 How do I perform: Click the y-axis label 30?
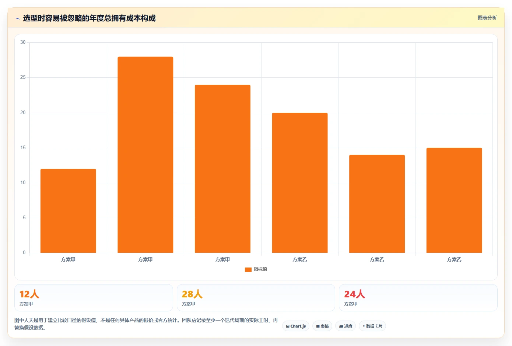[23, 42]
